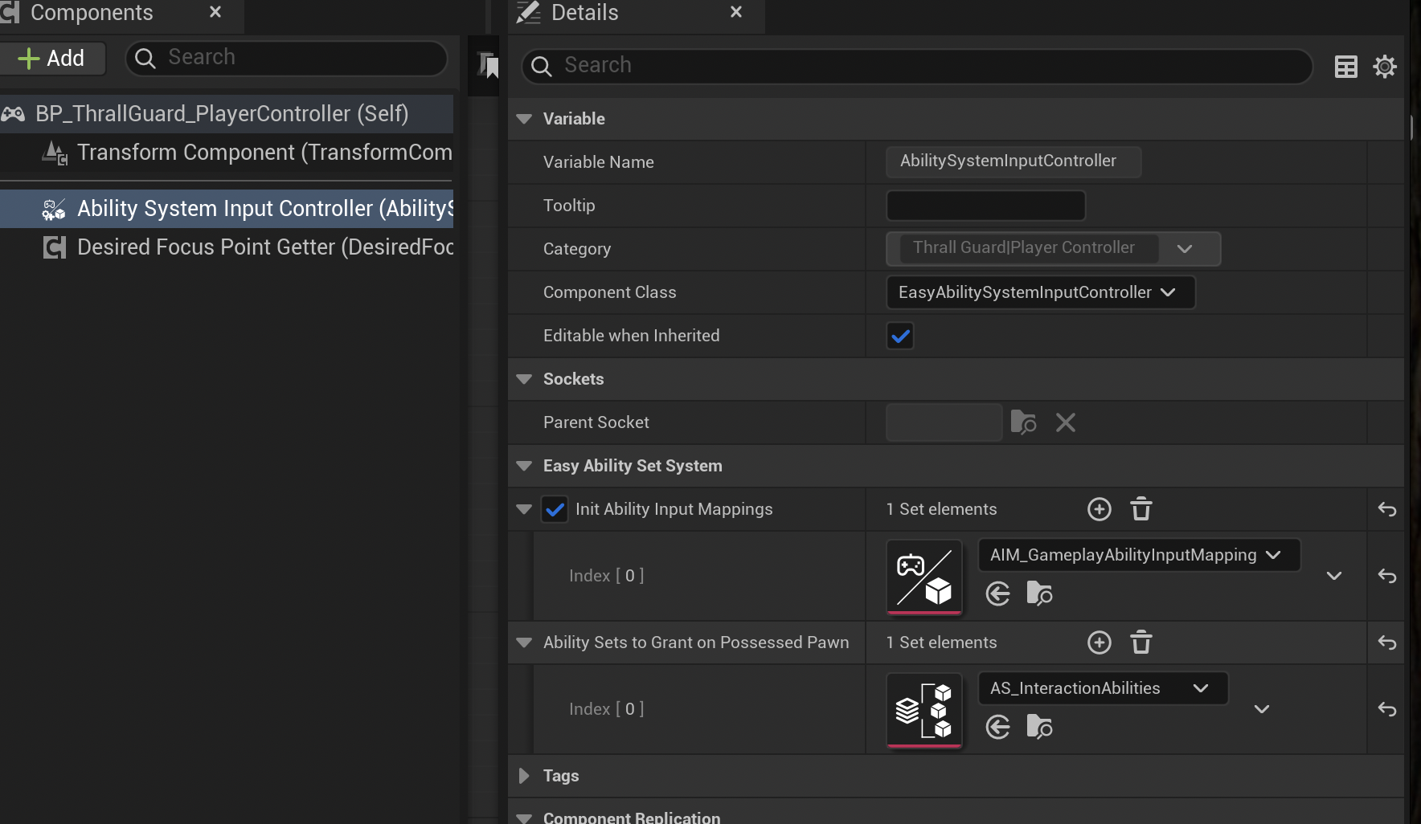The width and height of the screenshot is (1421, 824).
Task: Switch Details panel to favorites grid view
Action: coord(1345,66)
